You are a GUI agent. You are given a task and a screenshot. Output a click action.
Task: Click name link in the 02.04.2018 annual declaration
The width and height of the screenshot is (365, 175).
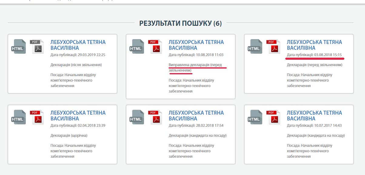click(78, 116)
